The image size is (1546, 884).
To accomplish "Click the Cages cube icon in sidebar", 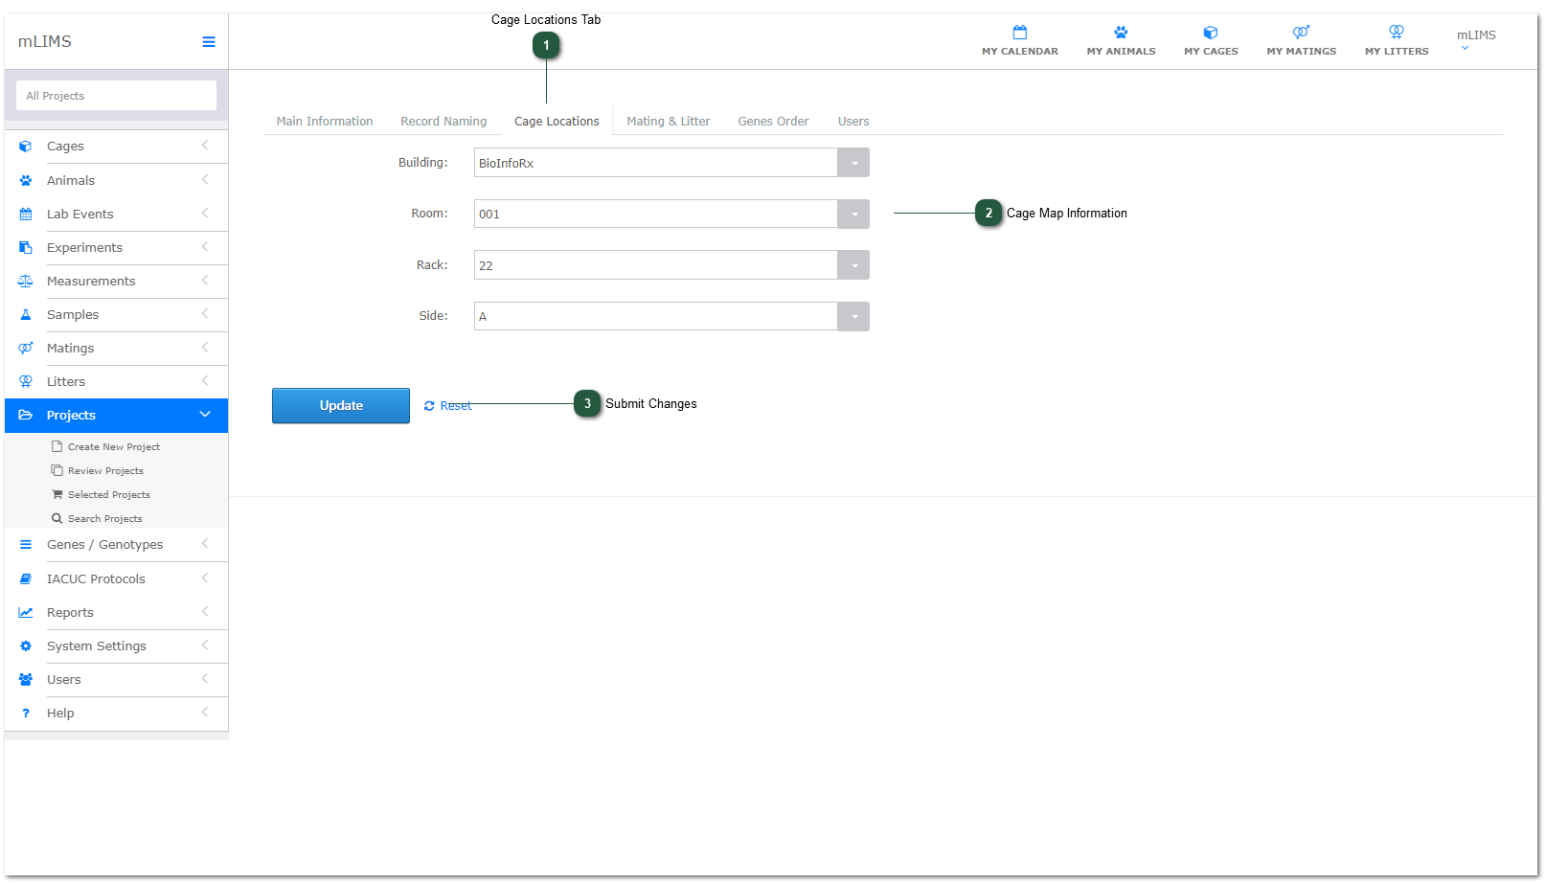I will pyautogui.click(x=26, y=147).
